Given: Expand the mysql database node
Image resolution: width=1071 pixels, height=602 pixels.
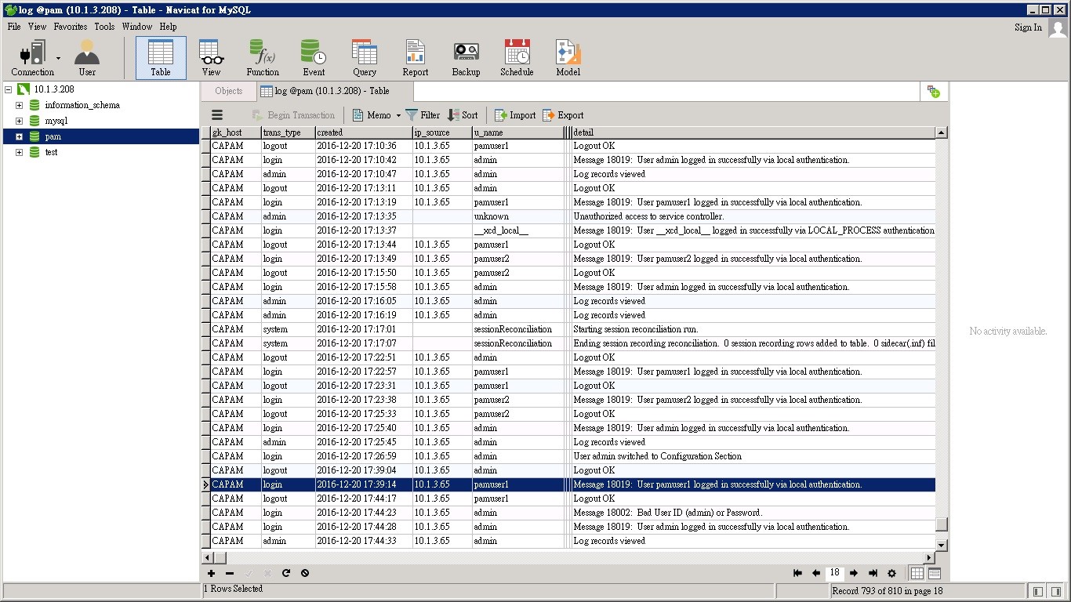Looking at the screenshot, I should [x=18, y=120].
